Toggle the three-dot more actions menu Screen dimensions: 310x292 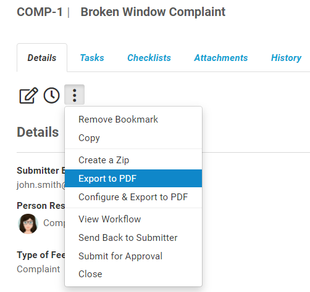click(x=75, y=95)
